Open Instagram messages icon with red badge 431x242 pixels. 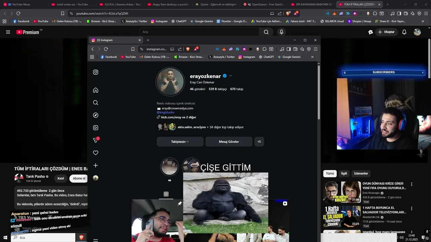[x=96, y=140]
